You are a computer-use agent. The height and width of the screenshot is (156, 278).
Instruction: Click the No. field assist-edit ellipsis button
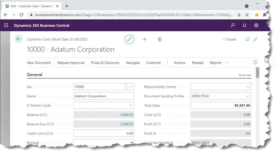point(130,87)
